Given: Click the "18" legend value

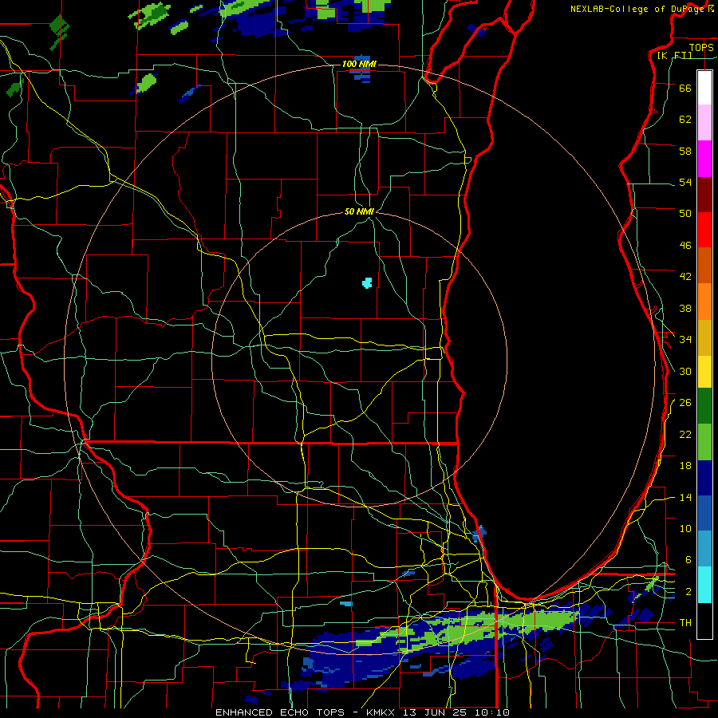Looking at the screenshot, I should pos(685,466).
